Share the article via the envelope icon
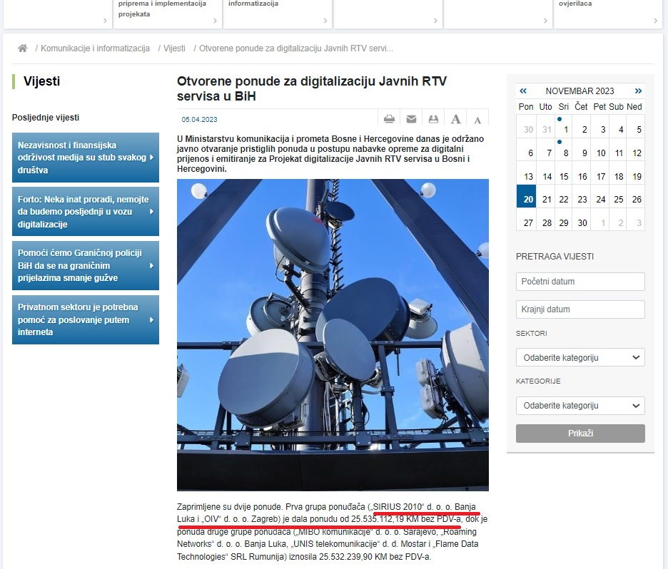The height and width of the screenshot is (569, 668). click(411, 119)
